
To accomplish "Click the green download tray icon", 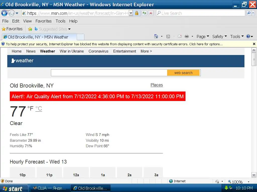I will 226,188.
